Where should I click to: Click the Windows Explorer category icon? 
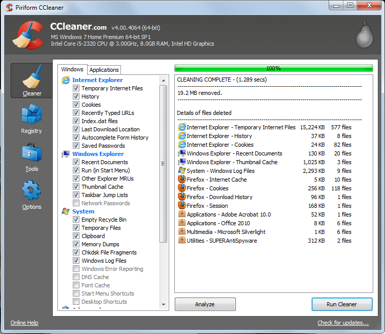point(66,154)
